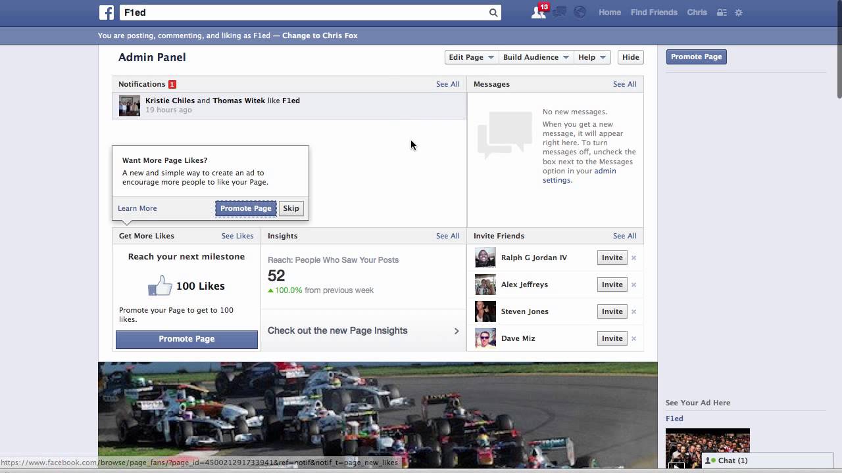This screenshot has height=473, width=842.
Task: Skip the Want More Page Likes prompt
Action: [291, 208]
